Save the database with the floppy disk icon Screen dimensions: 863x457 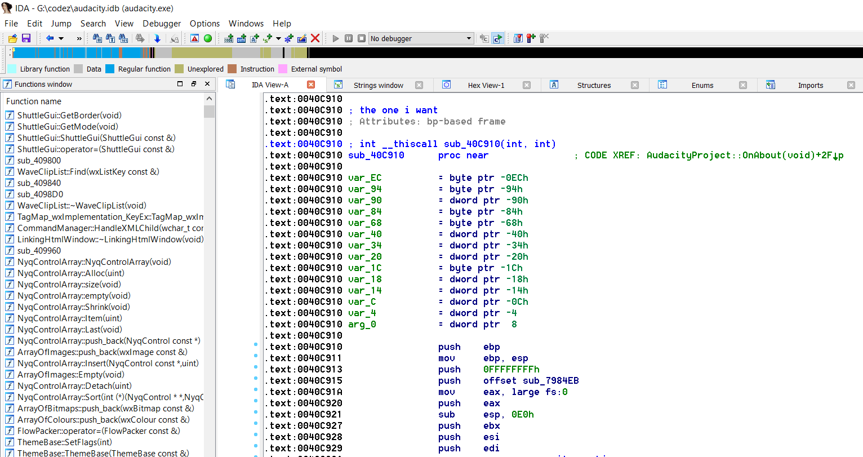pyautogui.click(x=26, y=38)
